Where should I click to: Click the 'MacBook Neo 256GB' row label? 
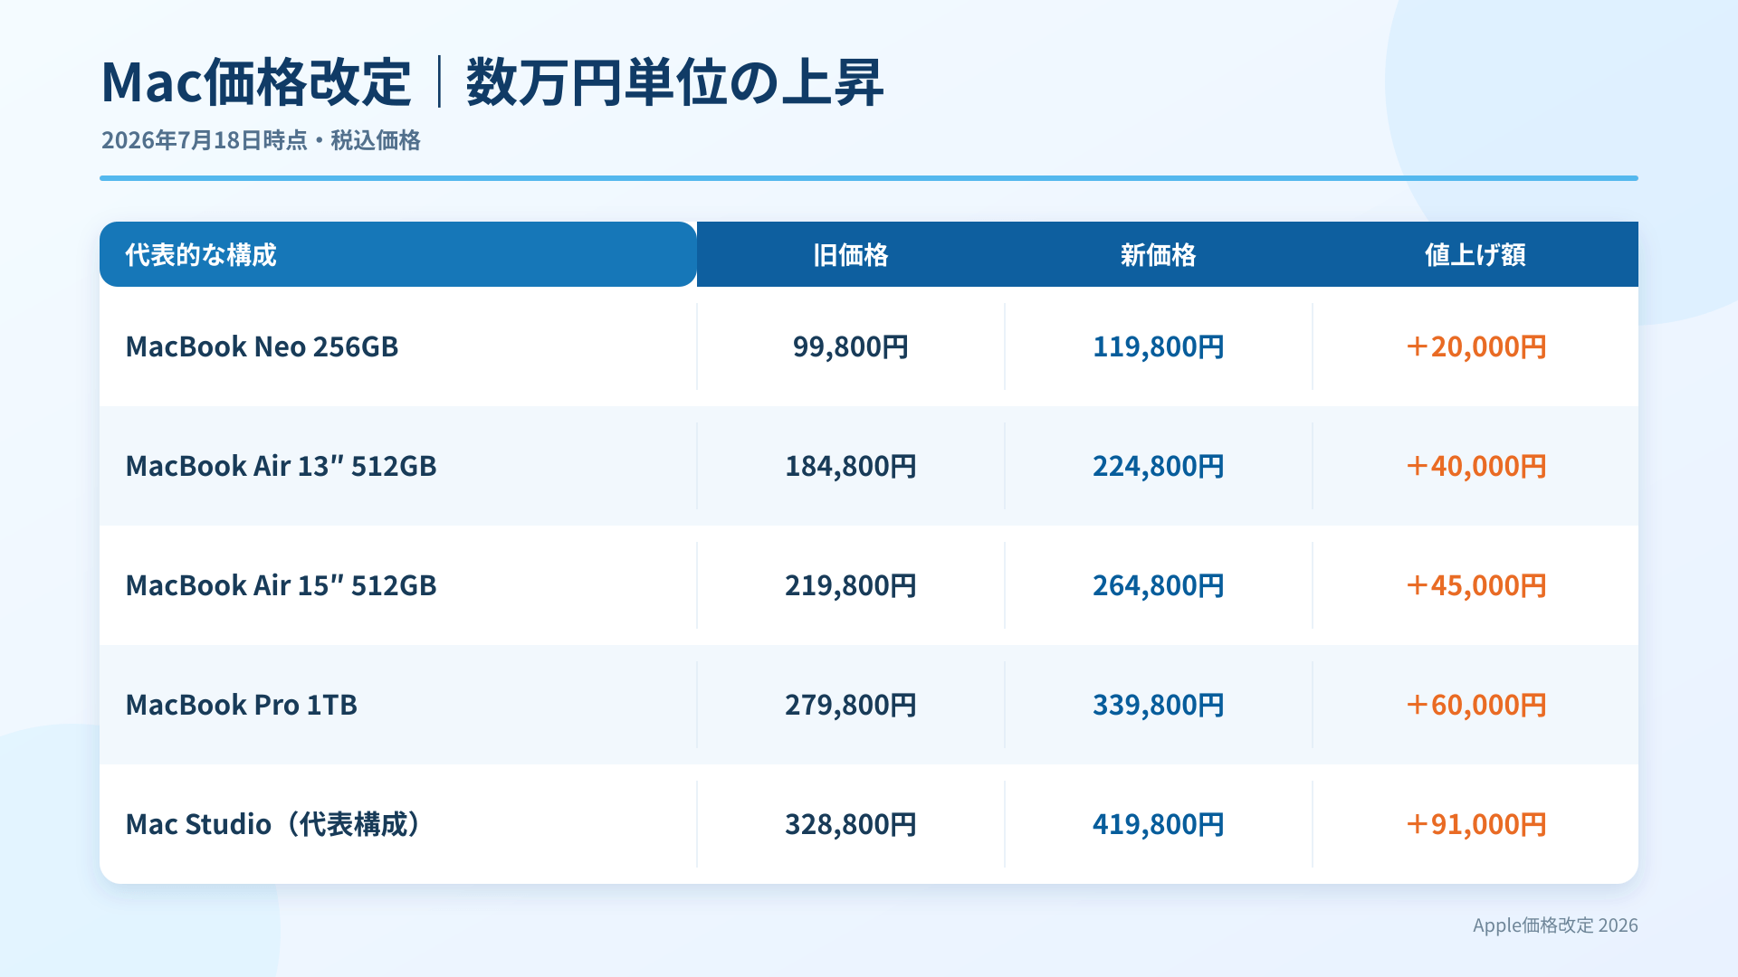262,346
